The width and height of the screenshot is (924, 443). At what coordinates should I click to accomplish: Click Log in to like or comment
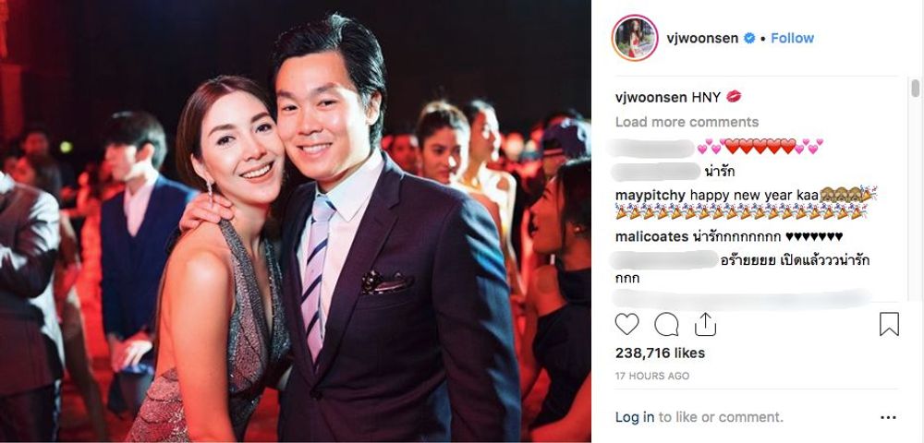pyautogui.click(x=635, y=417)
